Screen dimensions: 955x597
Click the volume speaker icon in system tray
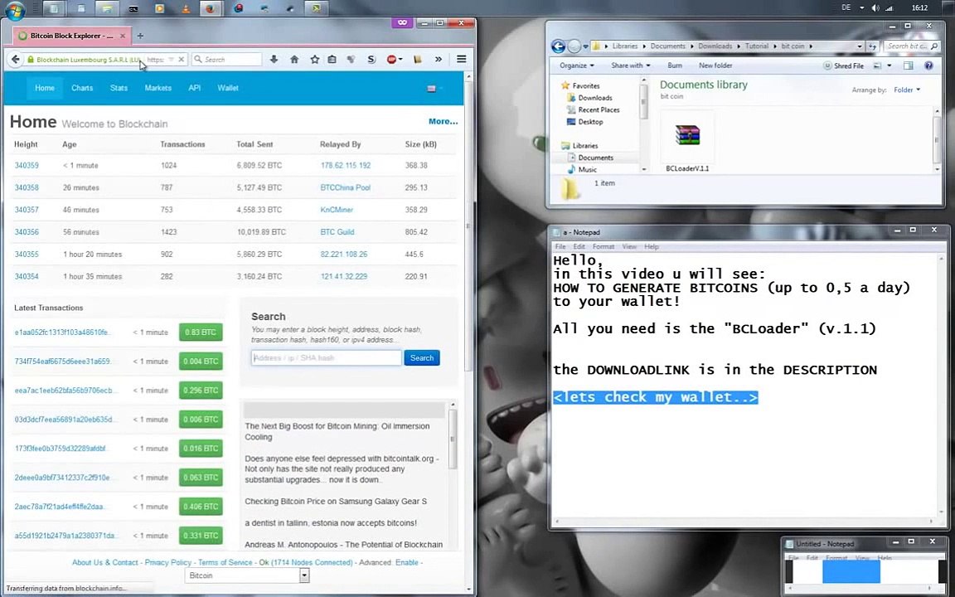(875, 8)
